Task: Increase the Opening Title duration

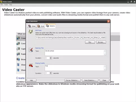Action: (x=51, y=57)
